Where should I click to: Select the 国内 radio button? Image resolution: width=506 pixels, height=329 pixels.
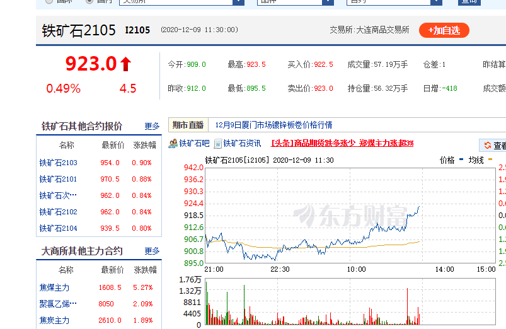pos(89,1)
